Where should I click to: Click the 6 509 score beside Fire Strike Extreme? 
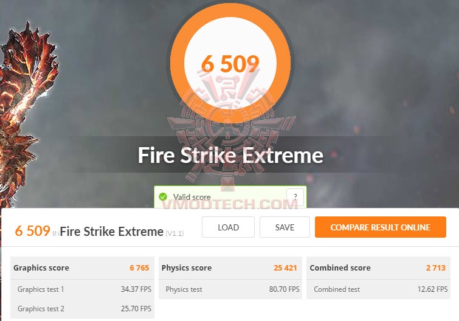[x=32, y=231]
